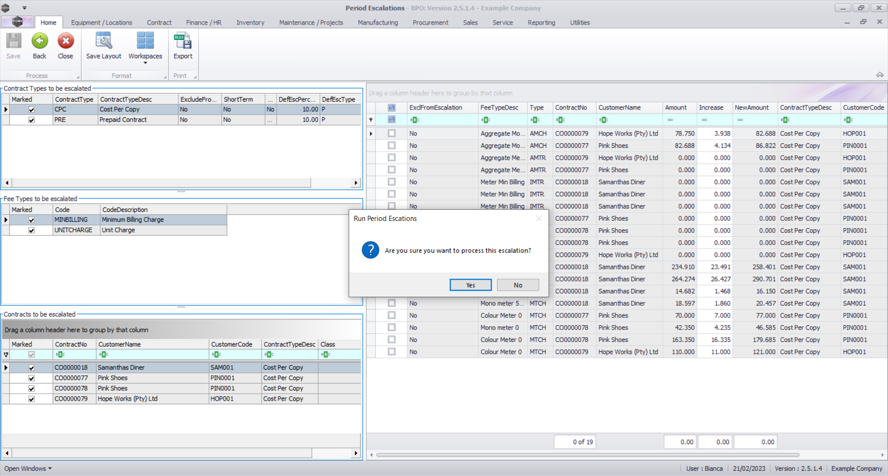Screen dimensions: 888x476
Task: Uncheck the Marked box for CPC contract type
Action: pyautogui.click(x=31, y=110)
